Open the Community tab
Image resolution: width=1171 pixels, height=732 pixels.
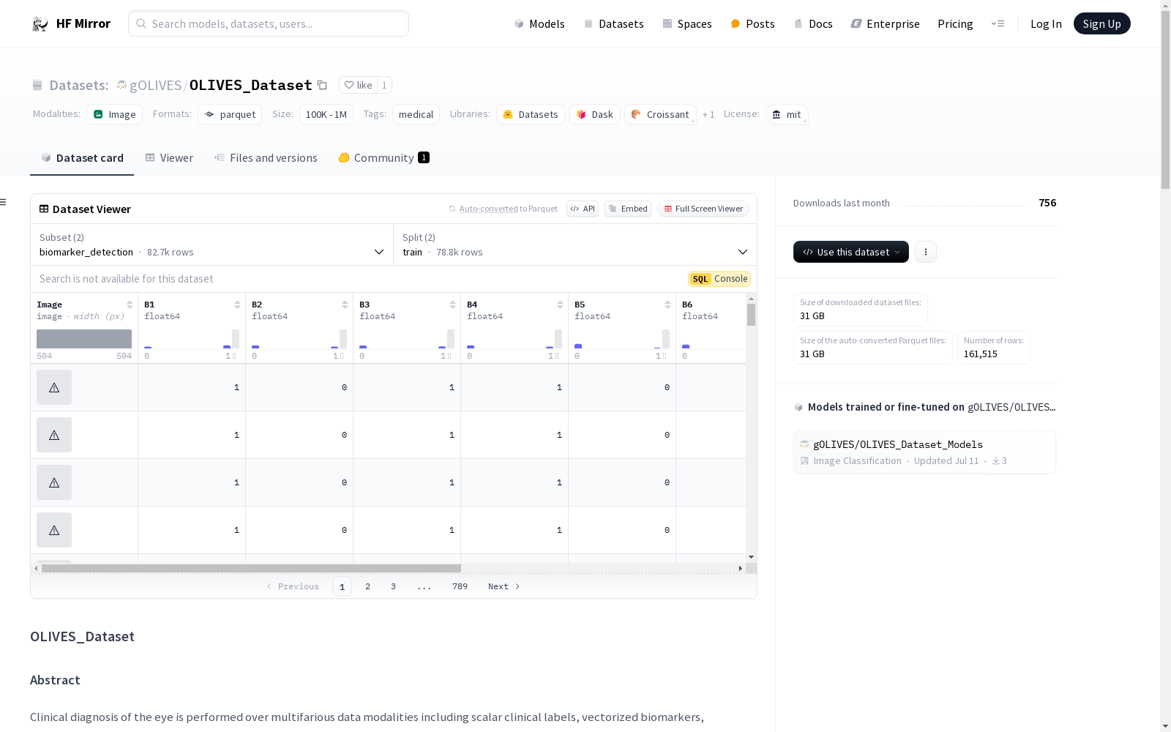pyautogui.click(x=384, y=158)
